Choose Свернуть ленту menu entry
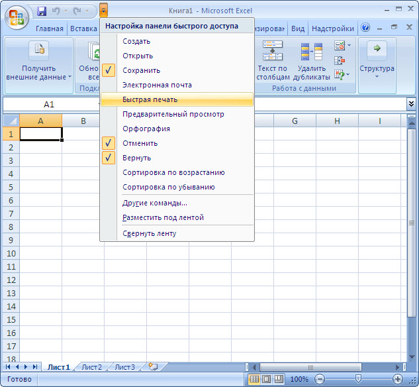The height and width of the screenshot is (387, 419). tap(177, 233)
